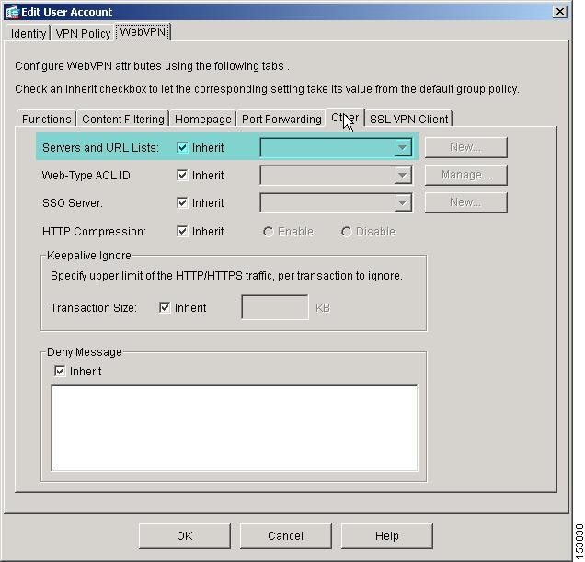The height and width of the screenshot is (562, 585).
Task: Confirm with the OK button
Action: coord(185,536)
